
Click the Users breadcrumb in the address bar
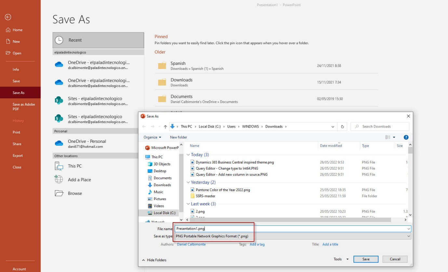click(x=231, y=127)
